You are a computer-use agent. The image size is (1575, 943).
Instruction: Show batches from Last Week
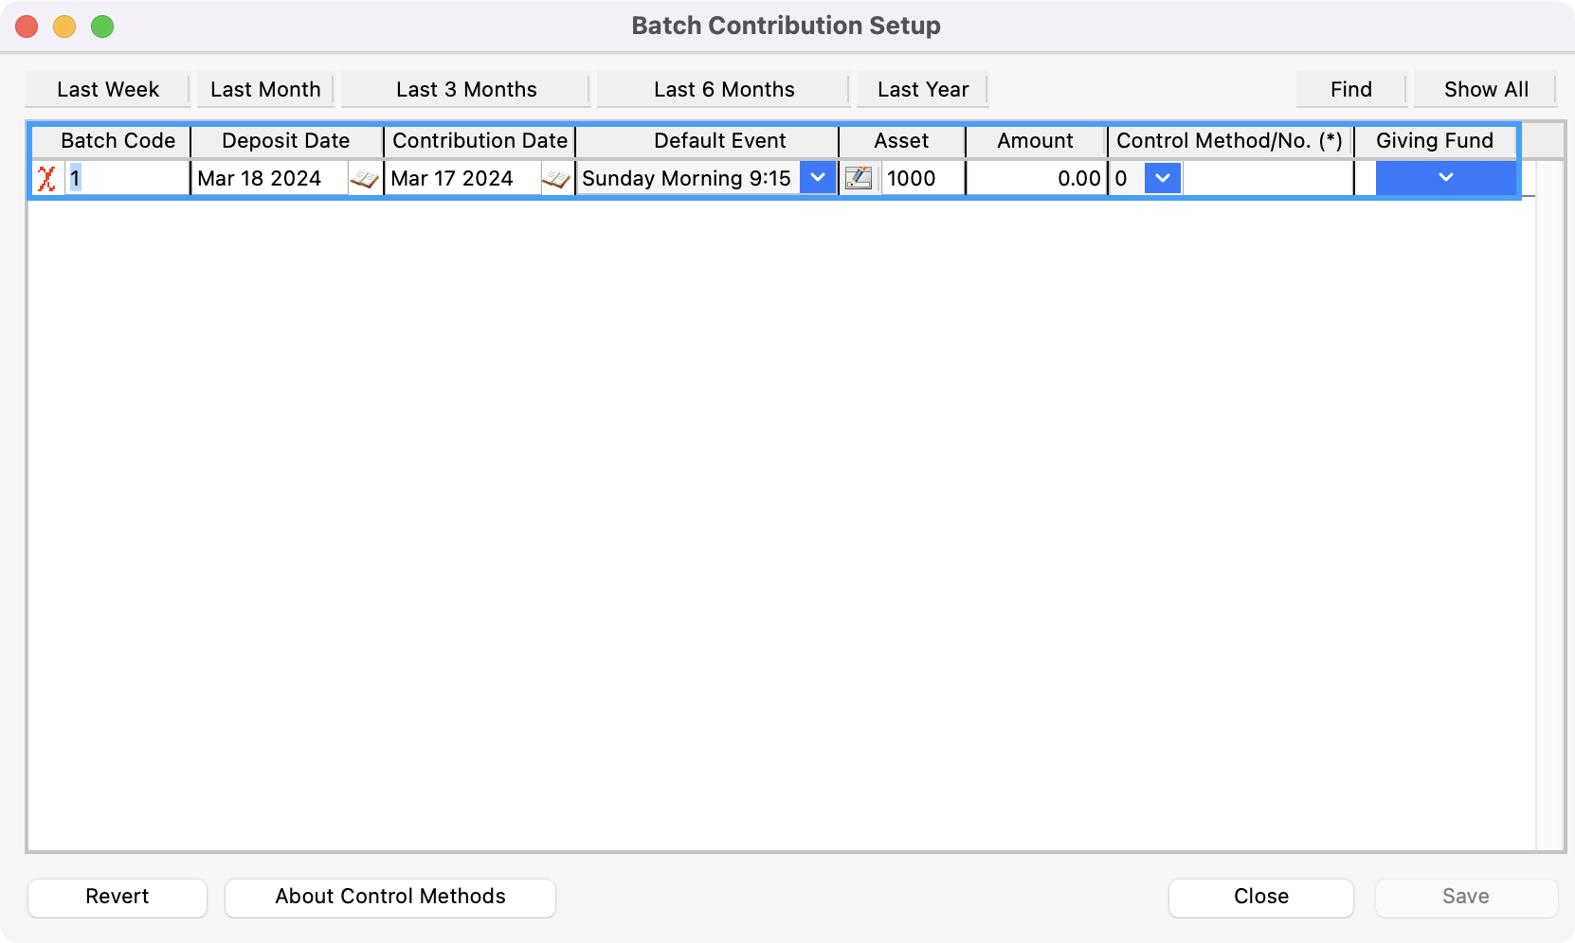pyautogui.click(x=107, y=89)
